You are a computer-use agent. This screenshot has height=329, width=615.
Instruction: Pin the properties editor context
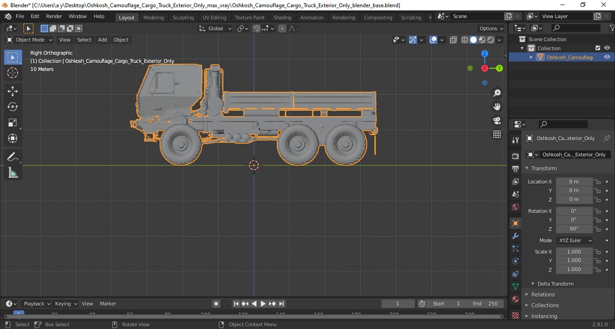pos(607,138)
